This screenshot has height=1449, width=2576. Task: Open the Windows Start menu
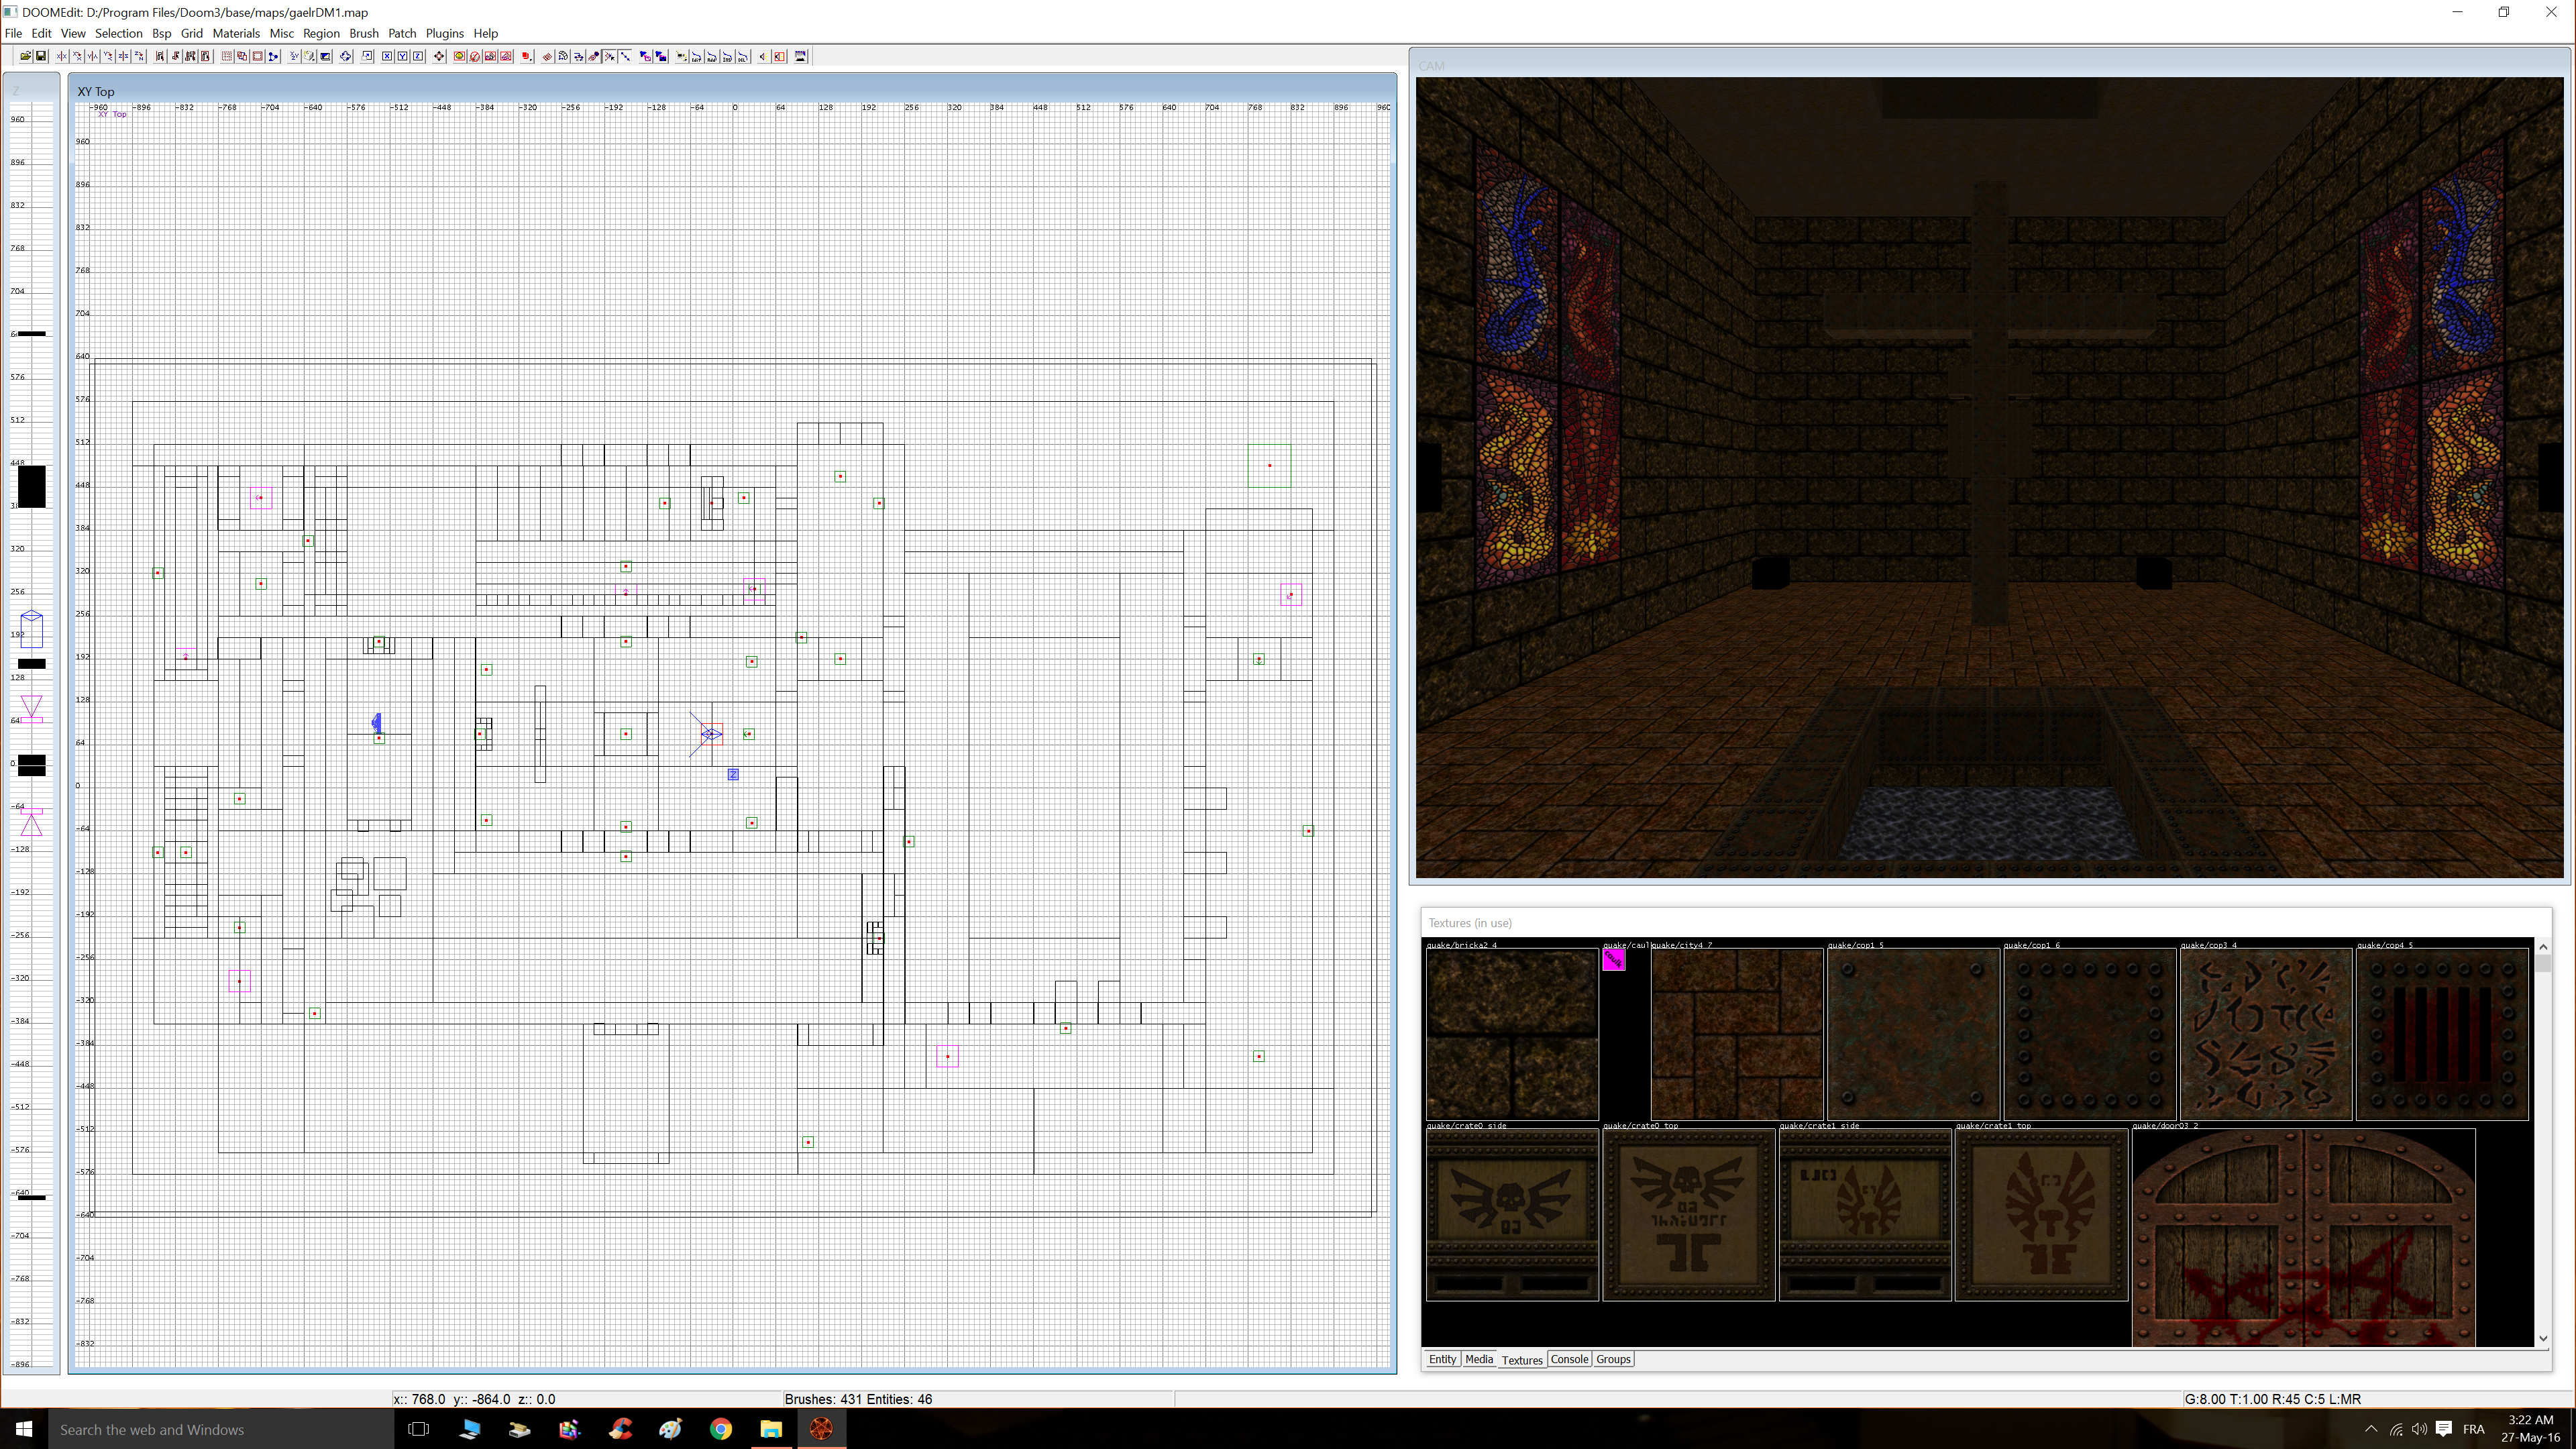pos(24,1429)
